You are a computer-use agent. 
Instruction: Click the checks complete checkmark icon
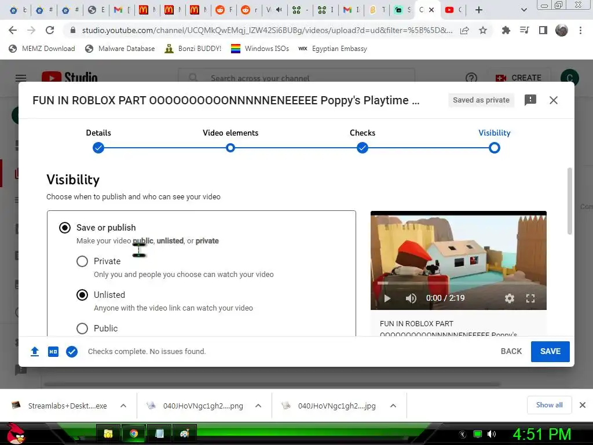pos(72,352)
